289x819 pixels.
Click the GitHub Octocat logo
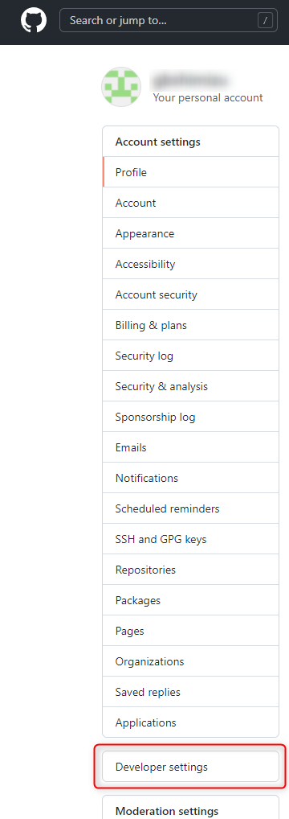click(x=34, y=20)
